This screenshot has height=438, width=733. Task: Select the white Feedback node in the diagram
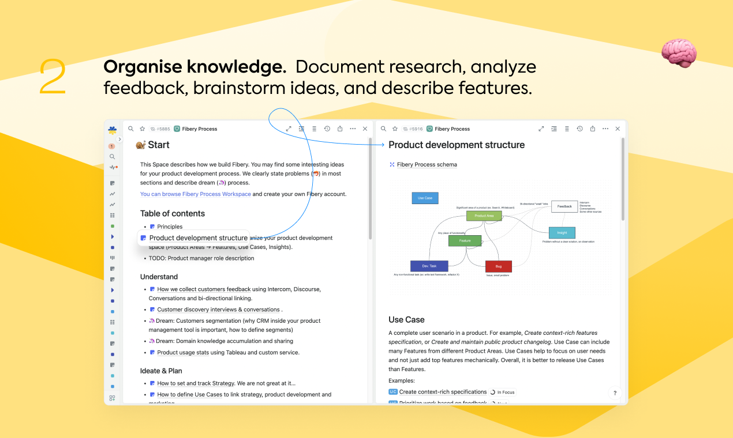564,206
